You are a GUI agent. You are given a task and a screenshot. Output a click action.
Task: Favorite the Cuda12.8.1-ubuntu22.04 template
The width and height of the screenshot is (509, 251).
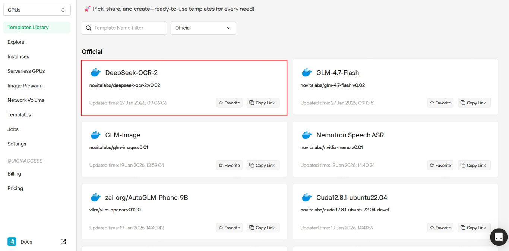[440, 228]
